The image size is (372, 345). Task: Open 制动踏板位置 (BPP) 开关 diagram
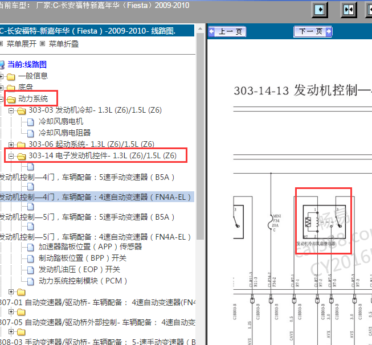83,258
